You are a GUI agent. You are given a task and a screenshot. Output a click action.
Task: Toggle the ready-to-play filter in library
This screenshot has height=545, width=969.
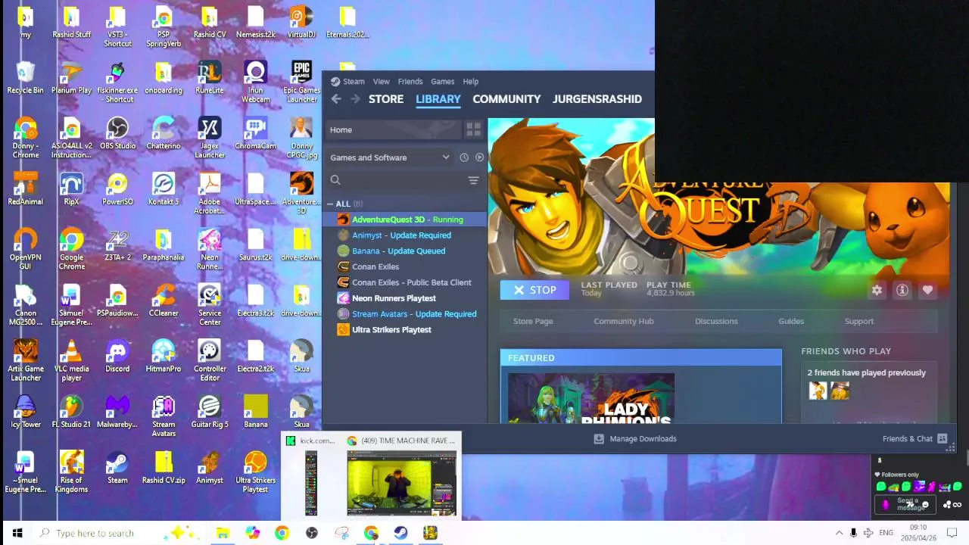479,157
